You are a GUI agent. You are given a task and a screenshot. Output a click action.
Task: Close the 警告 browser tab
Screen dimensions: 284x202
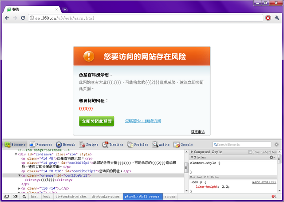pyautogui.click(x=56, y=9)
